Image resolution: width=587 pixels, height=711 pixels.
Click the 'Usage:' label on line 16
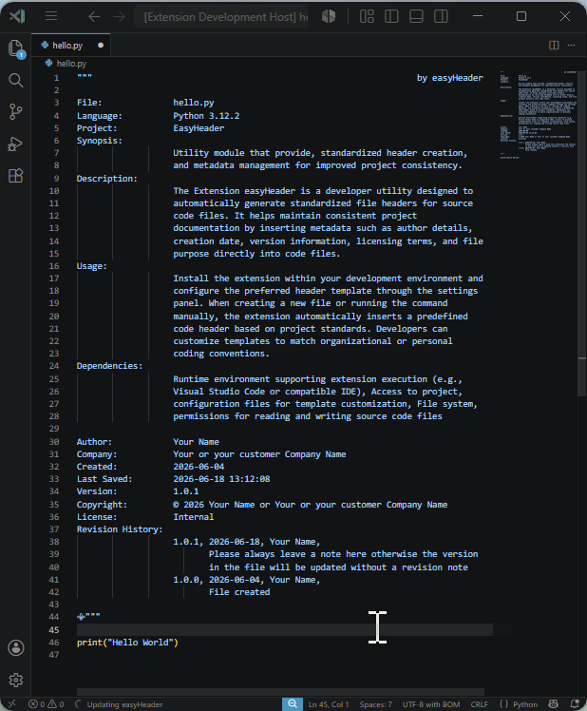point(91,266)
